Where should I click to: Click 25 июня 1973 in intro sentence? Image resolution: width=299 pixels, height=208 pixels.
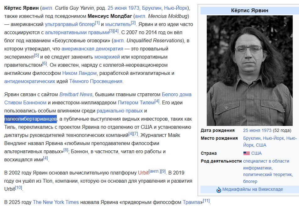pyautogui.click(x=123, y=8)
